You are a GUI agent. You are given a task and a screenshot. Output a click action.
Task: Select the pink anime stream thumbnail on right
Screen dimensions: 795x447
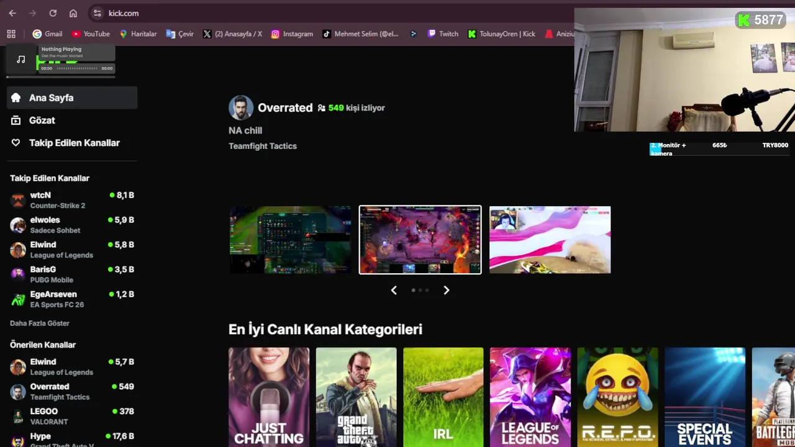pyautogui.click(x=550, y=240)
